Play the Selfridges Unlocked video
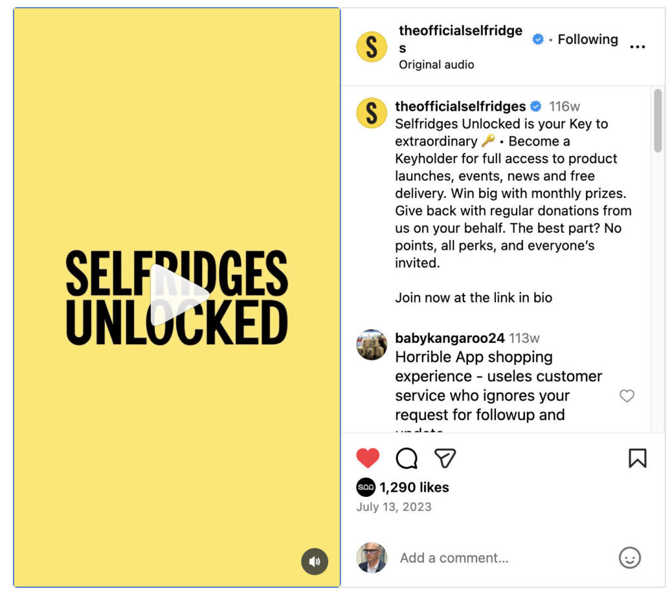This screenshot has width=672, height=592. [177, 296]
